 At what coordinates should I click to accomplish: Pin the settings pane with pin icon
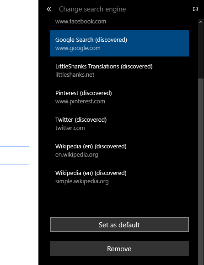(194, 9)
